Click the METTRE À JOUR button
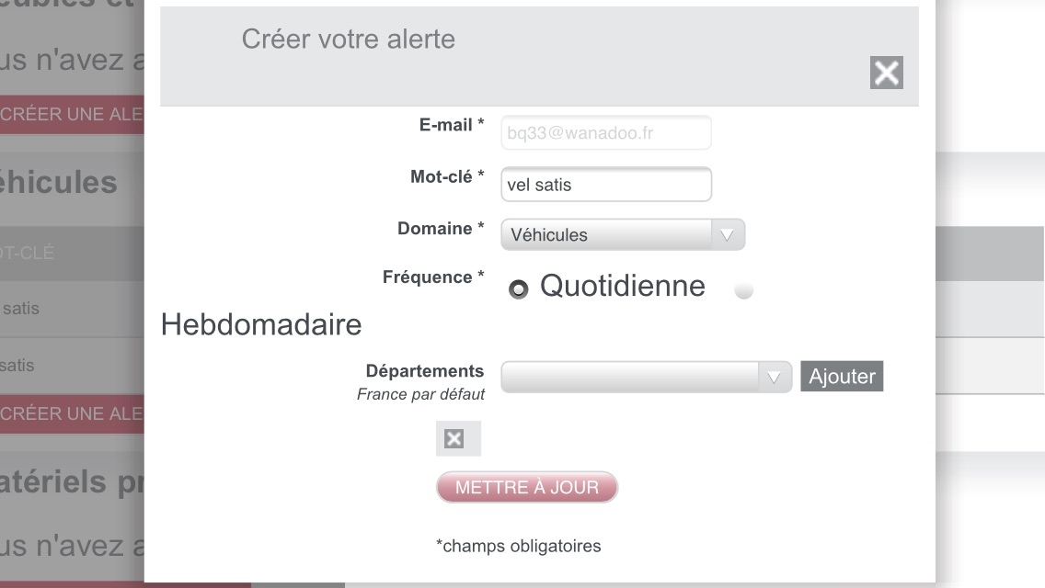Viewport: 1045px width, 588px height. pos(527,487)
